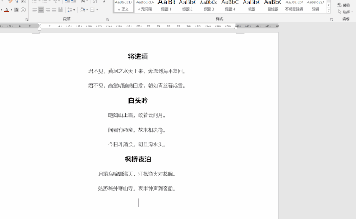Open the font color dropdown arrow
356x219 pixels.
pyautogui.click(x=11, y=10)
